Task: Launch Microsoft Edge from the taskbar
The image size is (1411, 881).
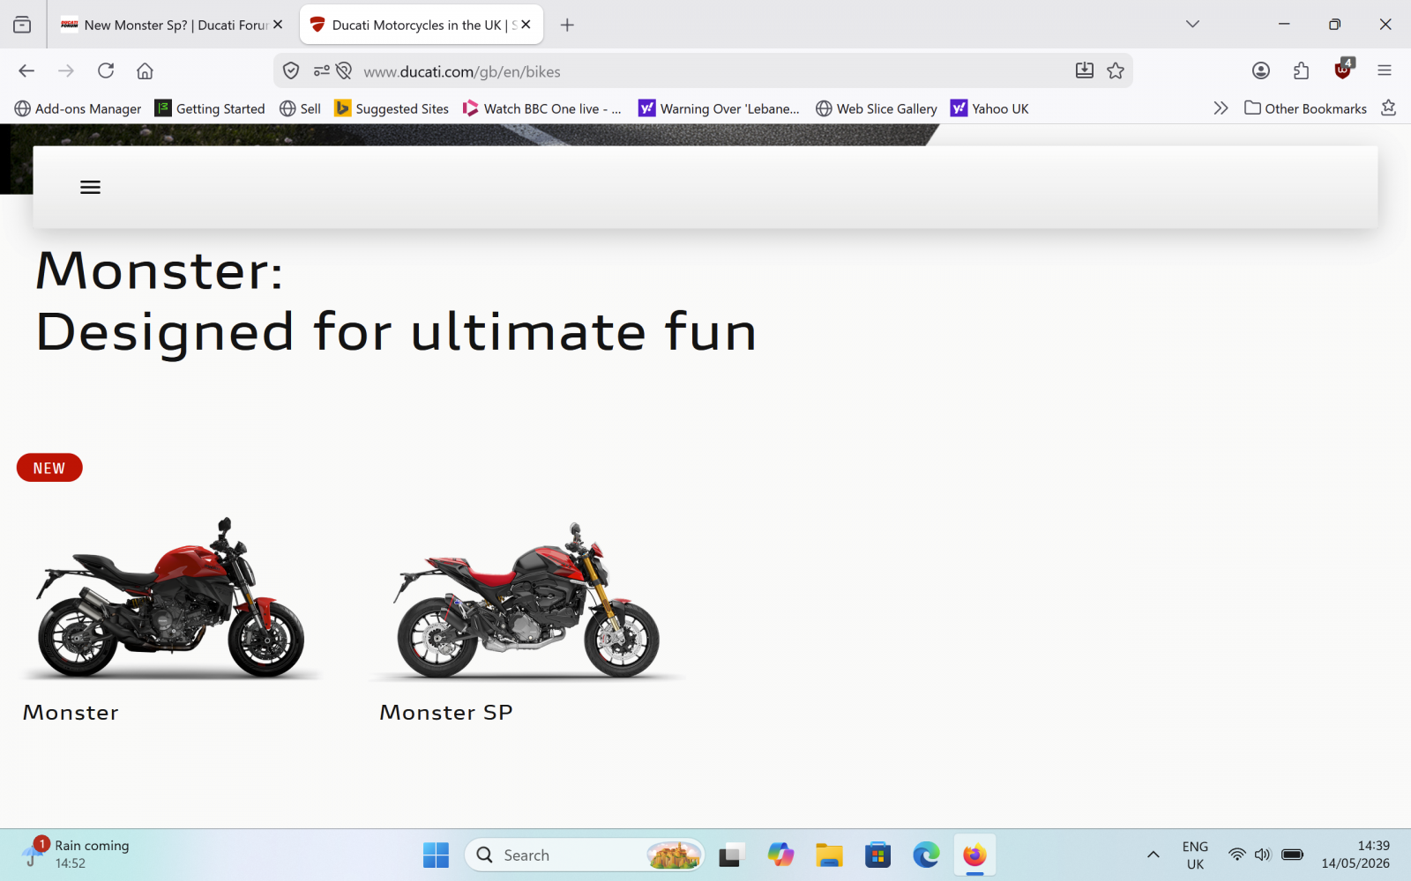Action: point(926,855)
